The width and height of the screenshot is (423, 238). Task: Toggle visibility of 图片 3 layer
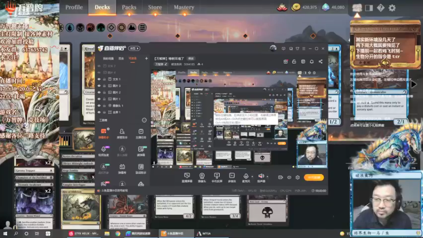point(99,86)
